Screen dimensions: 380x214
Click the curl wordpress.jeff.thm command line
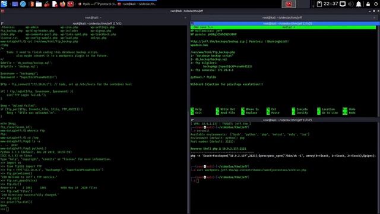pos(251,170)
